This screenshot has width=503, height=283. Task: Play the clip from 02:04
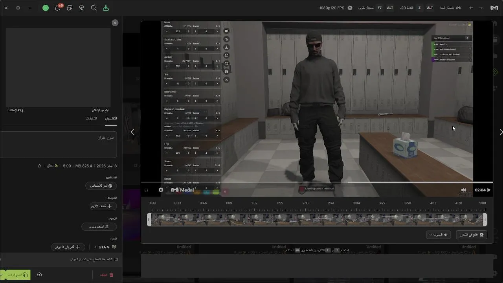pos(489,190)
